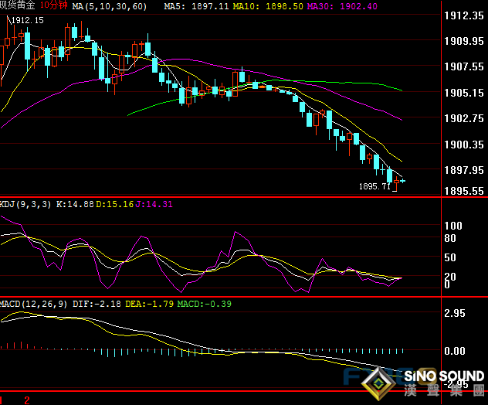Image resolution: width=488 pixels, height=405 pixels.
Task: Click the MACD(12,26,9) indicator label
Action: tap(35, 304)
